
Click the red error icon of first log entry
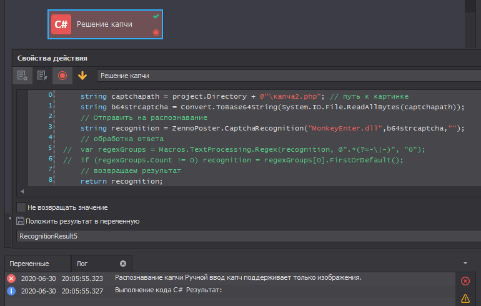(x=11, y=279)
